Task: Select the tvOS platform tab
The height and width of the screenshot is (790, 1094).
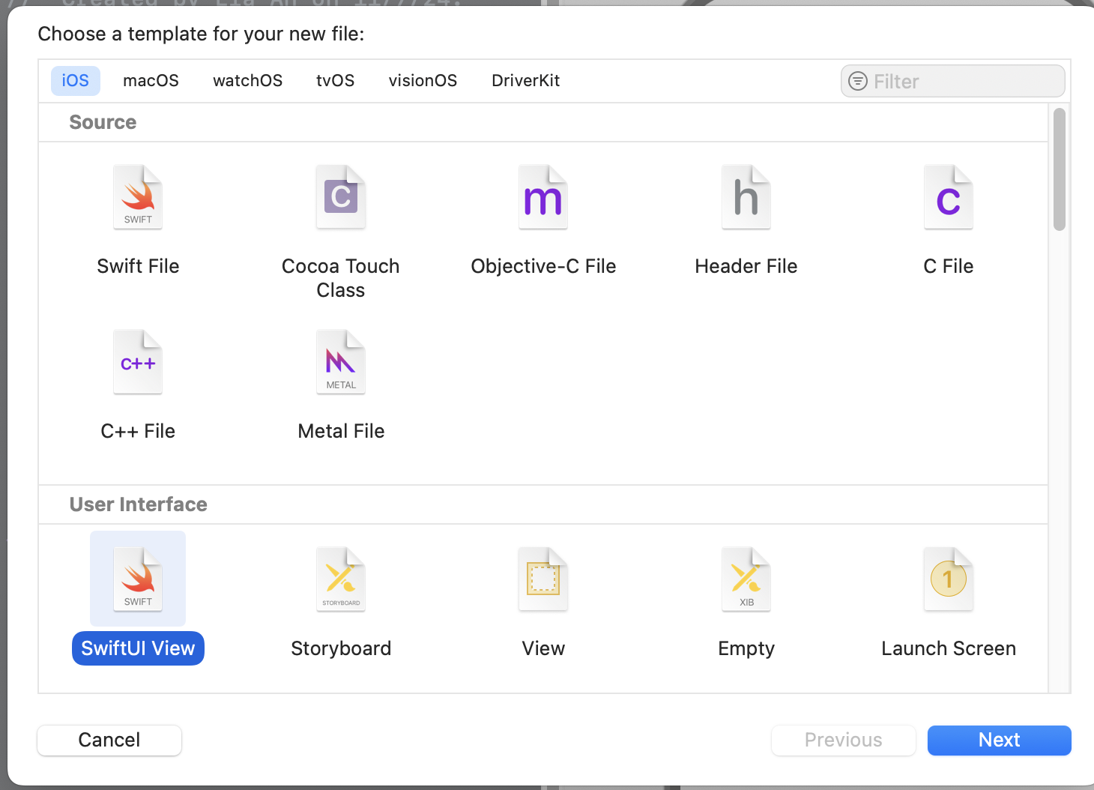Action: tap(335, 80)
